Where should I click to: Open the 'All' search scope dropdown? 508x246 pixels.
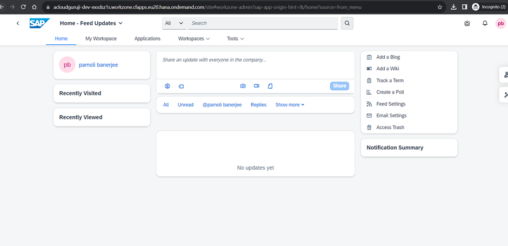174,23
